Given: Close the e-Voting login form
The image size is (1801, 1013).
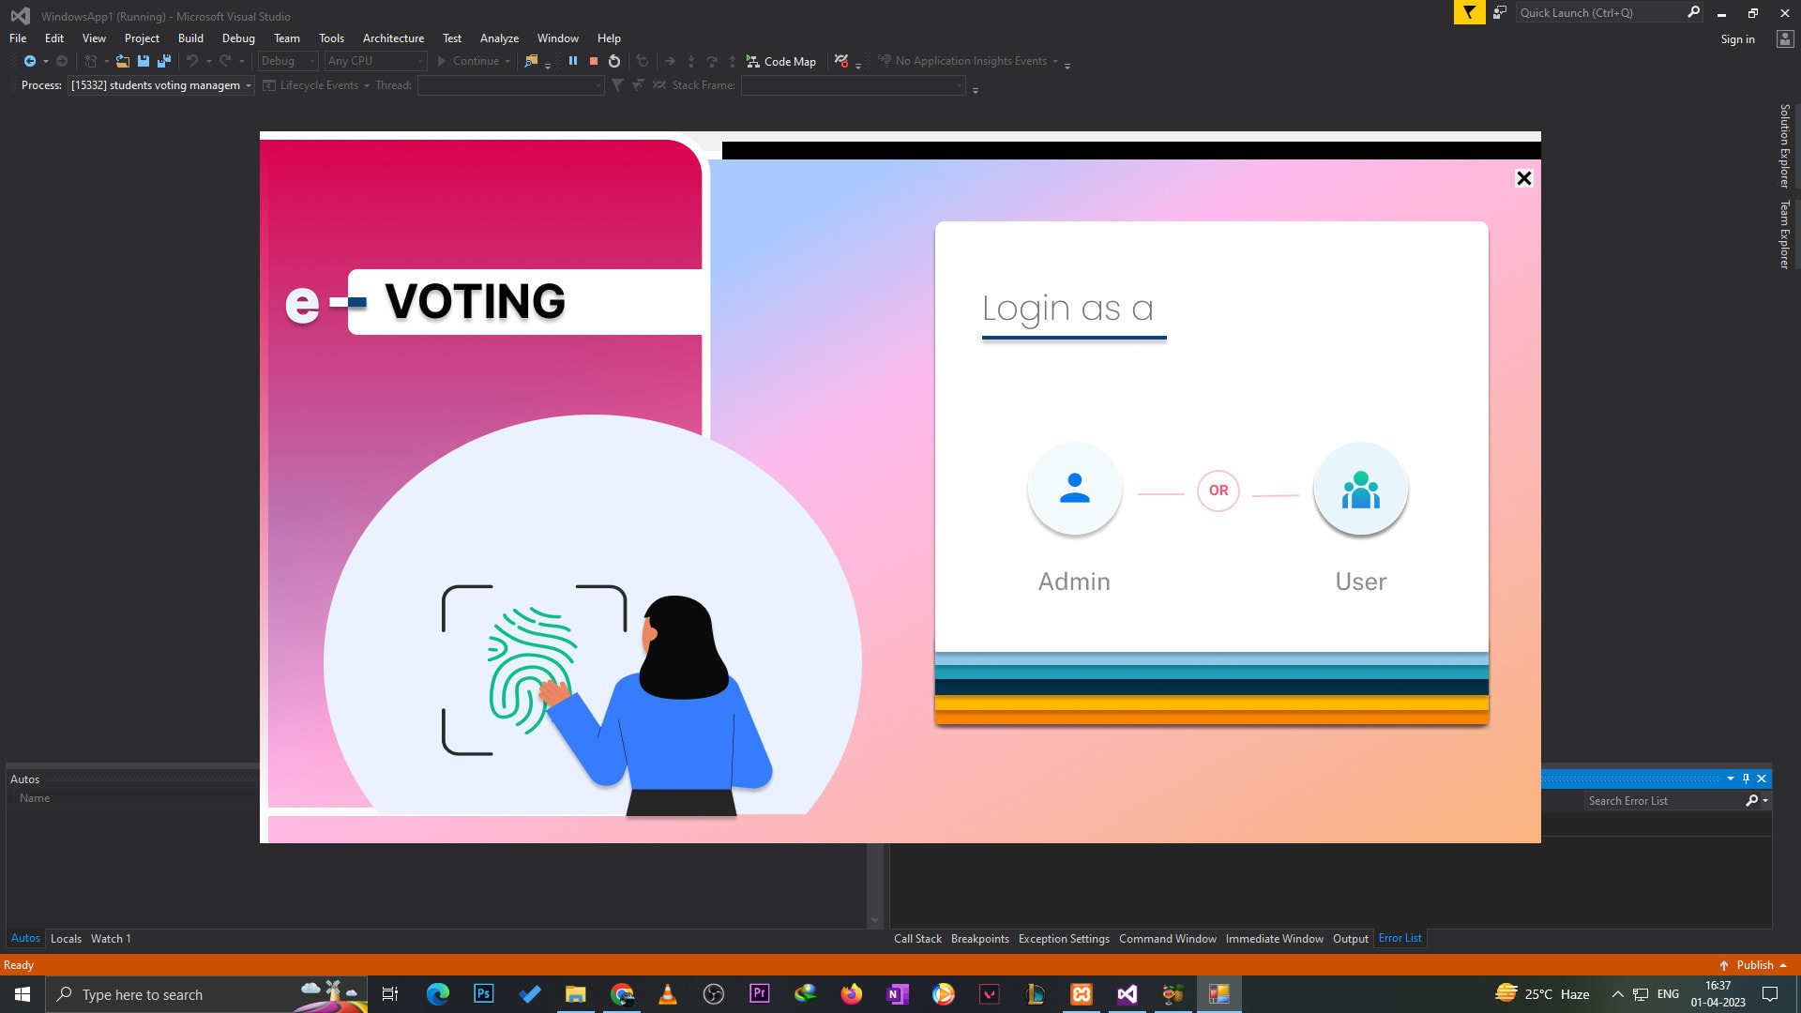Looking at the screenshot, I should tap(1523, 178).
